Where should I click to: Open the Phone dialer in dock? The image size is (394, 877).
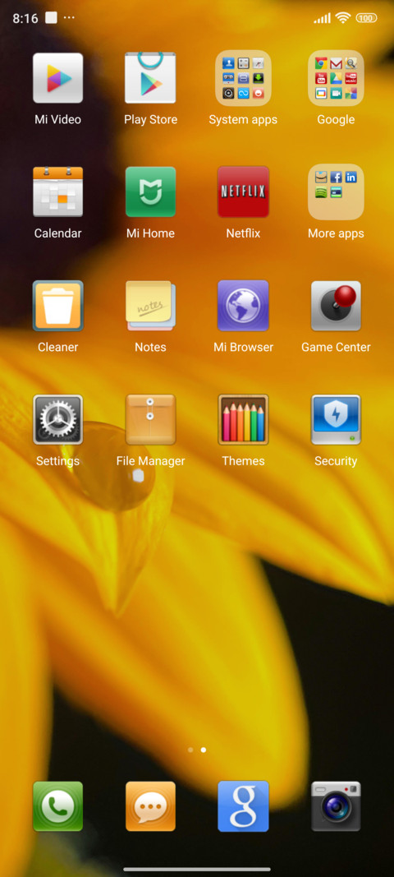[57, 806]
